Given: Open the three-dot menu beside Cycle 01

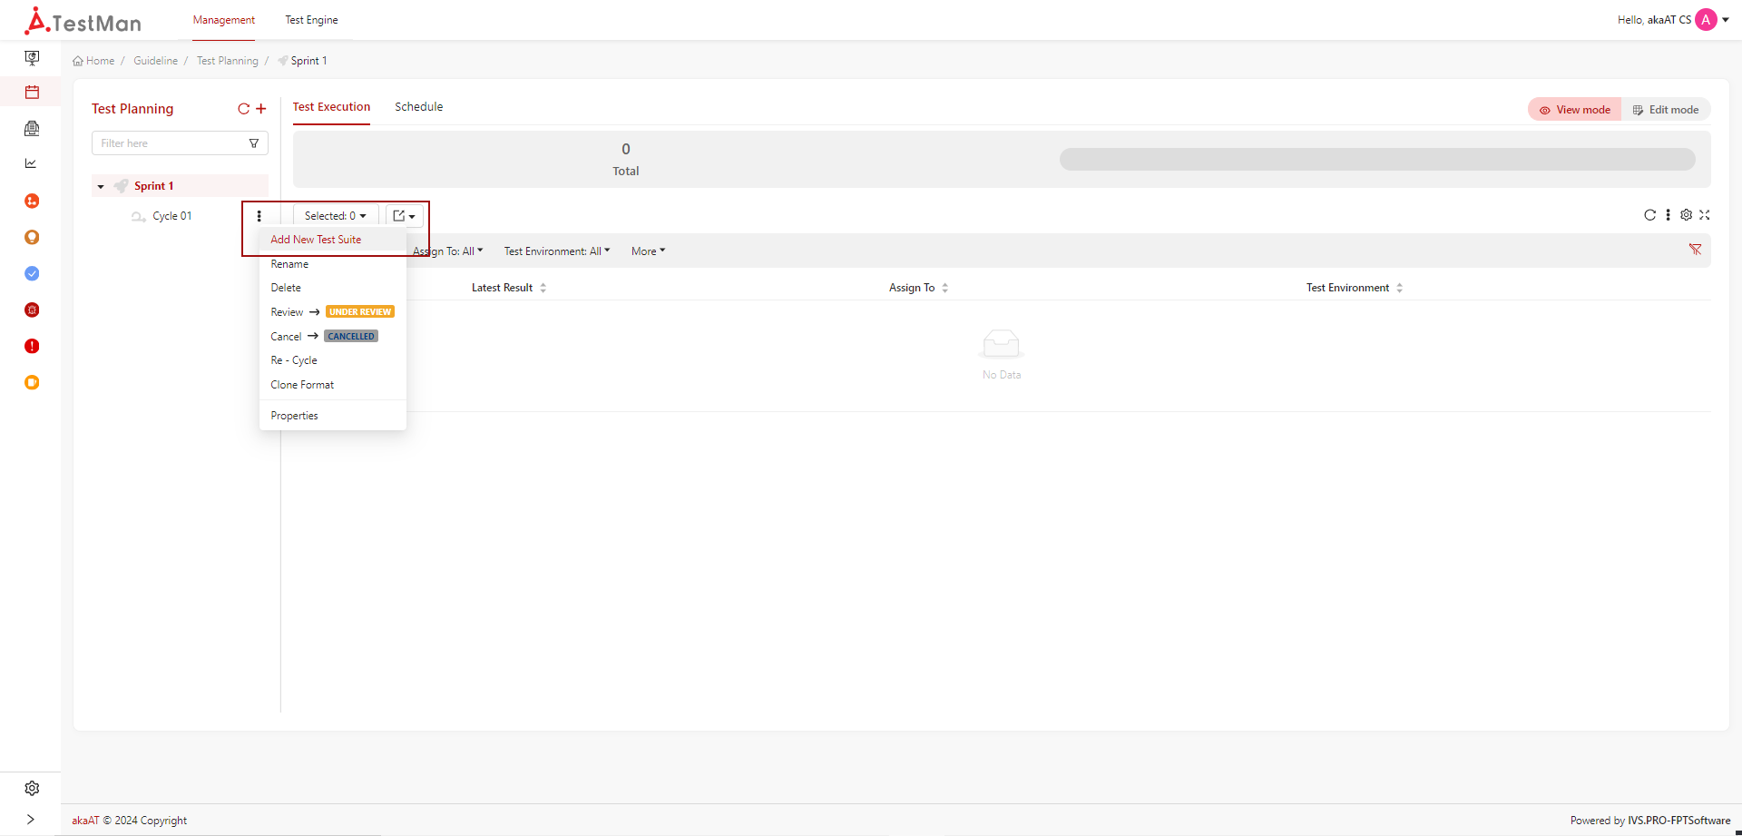Looking at the screenshot, I should pyautogui.click(x=259, y=216).
